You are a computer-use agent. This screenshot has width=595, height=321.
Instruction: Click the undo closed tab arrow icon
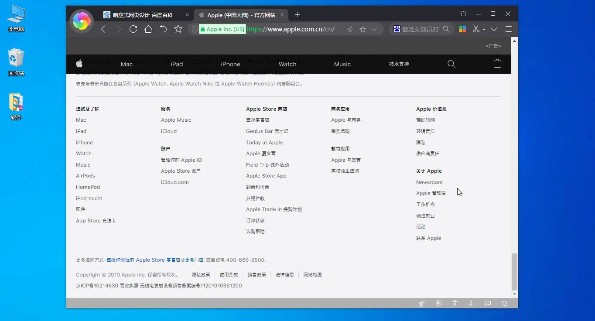coord(163,29)
